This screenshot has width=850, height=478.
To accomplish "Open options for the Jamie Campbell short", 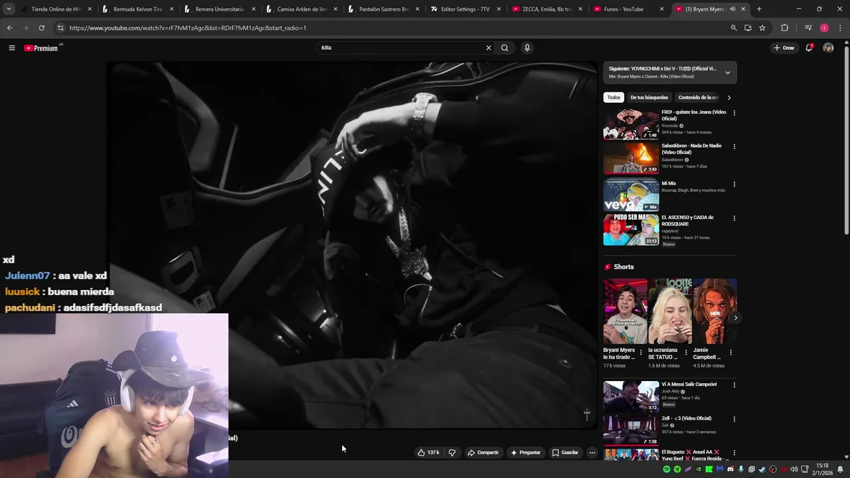I will click(x=730, y=353).
